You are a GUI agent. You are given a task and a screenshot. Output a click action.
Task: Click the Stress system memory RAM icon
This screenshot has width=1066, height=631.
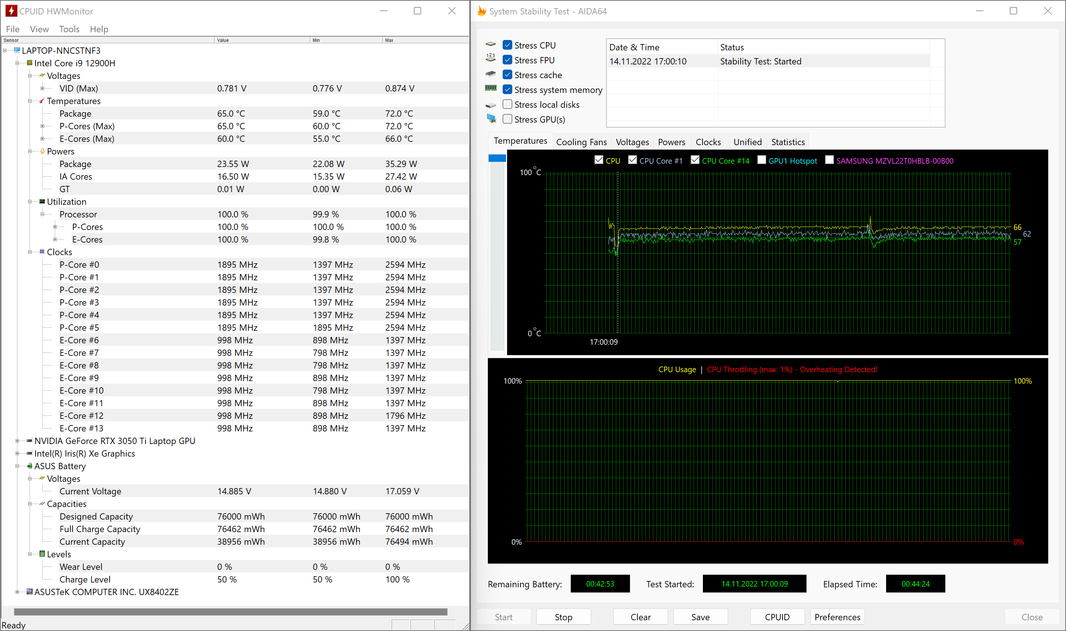click(491, 89)
